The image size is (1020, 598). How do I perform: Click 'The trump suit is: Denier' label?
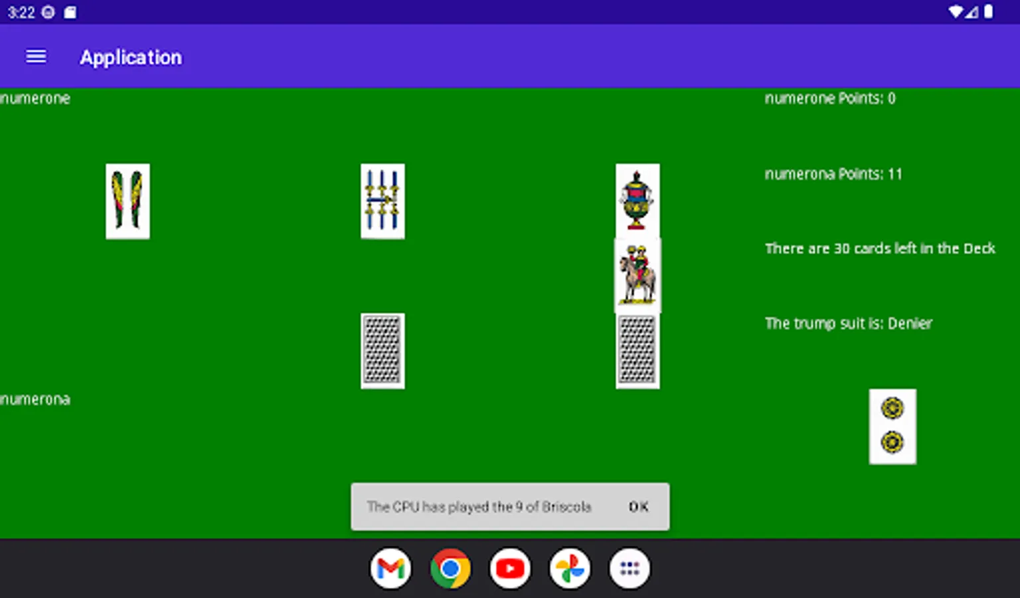pos(849,324)
